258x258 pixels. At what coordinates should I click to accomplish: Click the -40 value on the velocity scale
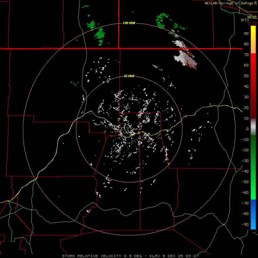245,171
